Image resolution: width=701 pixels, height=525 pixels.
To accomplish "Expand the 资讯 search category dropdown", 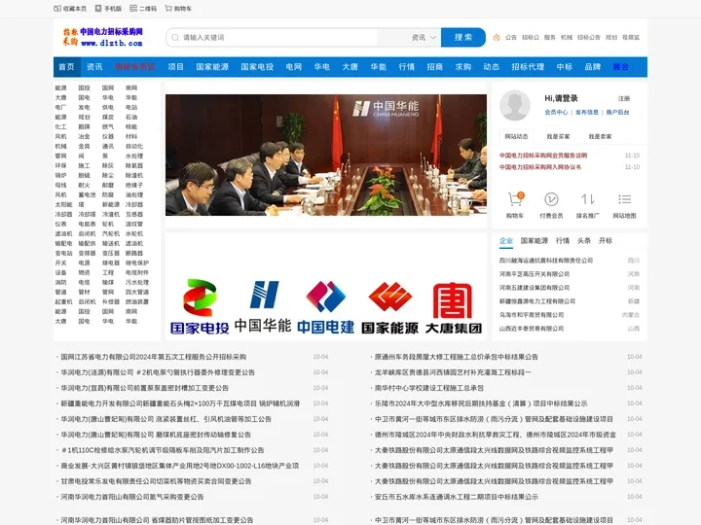I will click(424, 38).
